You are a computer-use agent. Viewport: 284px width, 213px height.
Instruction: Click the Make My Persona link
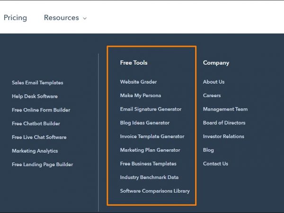141,96
